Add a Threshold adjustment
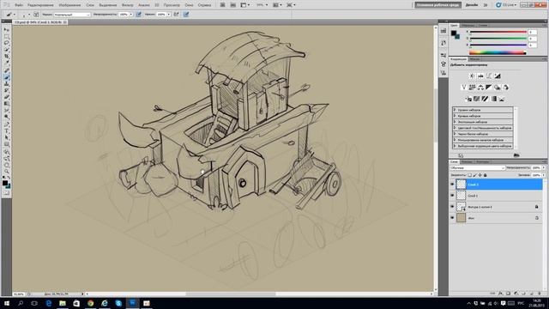Screen dimensions: 549x309 [x=485, y=99]
